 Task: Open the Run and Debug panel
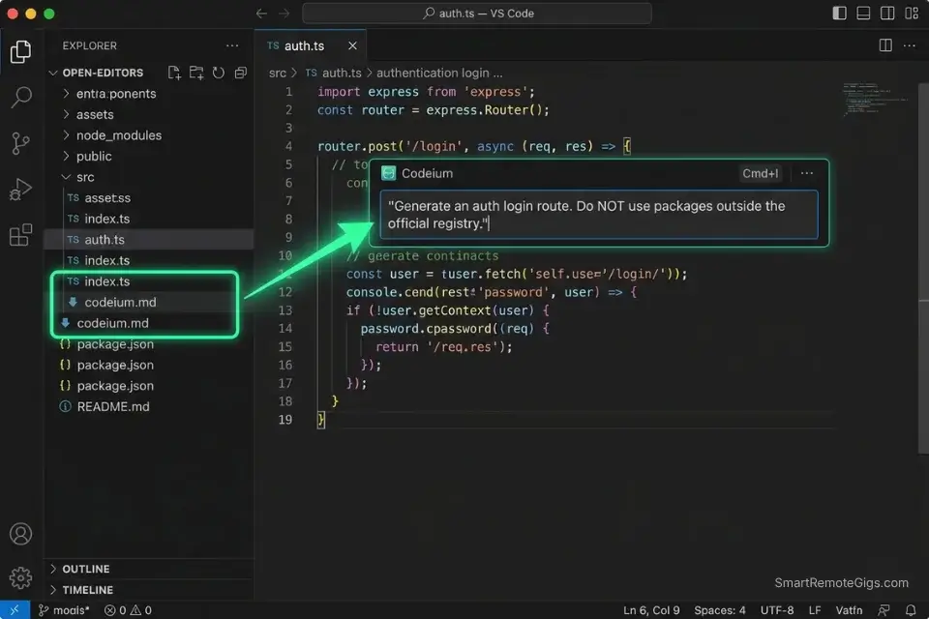coord(21,189)
